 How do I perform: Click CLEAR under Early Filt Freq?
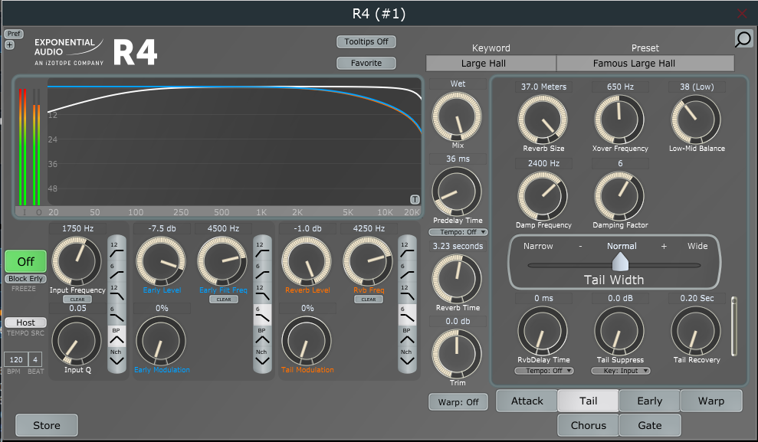(x=223, y=299)
